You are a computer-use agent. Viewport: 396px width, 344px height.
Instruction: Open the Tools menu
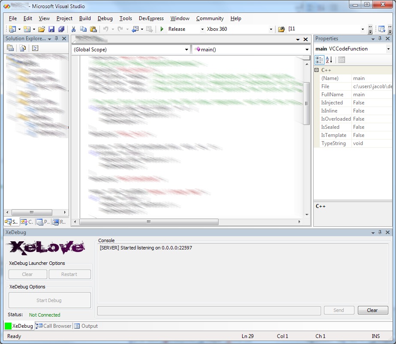tap(126, 18)
